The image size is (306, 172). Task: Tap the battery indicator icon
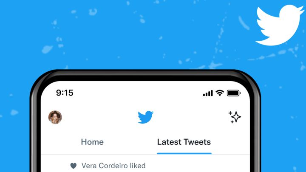click(x=234, y=93)
